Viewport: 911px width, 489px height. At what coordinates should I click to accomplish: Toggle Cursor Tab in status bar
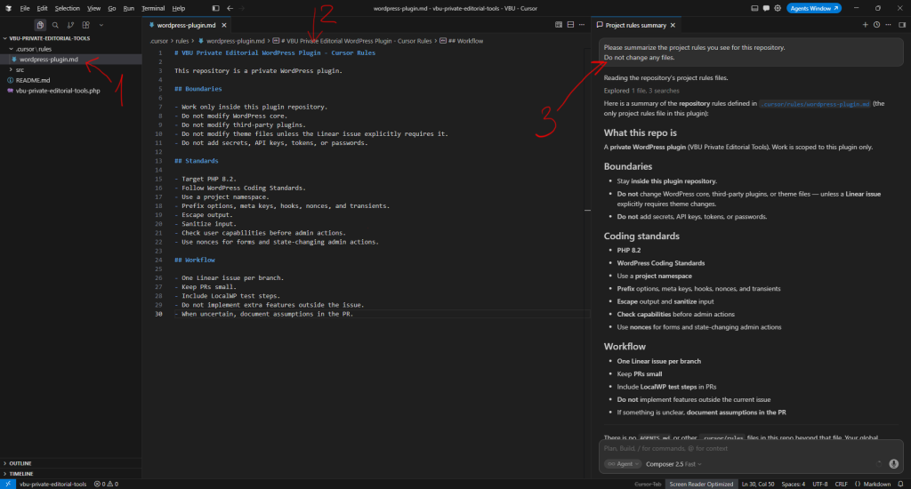(x=648, y=485)
